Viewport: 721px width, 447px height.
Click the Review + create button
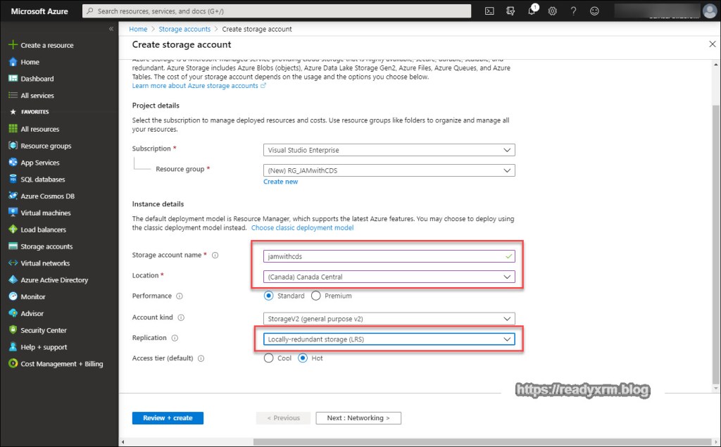tap(168, 418)
